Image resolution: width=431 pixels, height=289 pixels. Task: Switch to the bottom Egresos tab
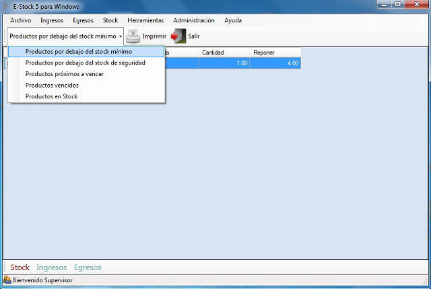pyautogui.click(x=88, y=267)
